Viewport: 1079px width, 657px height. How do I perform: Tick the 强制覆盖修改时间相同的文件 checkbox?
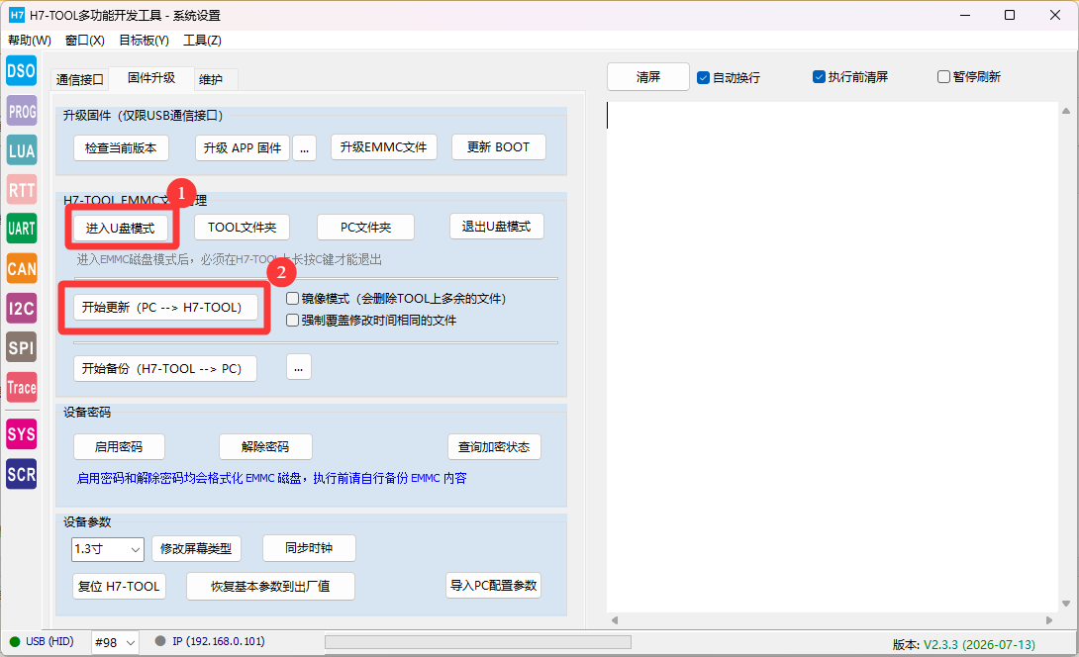click(x=292, y=320)
